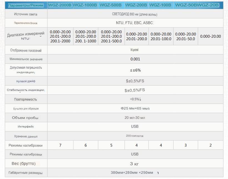
Task: Select the '3 кг' weight value
Action: click(134, 164)
